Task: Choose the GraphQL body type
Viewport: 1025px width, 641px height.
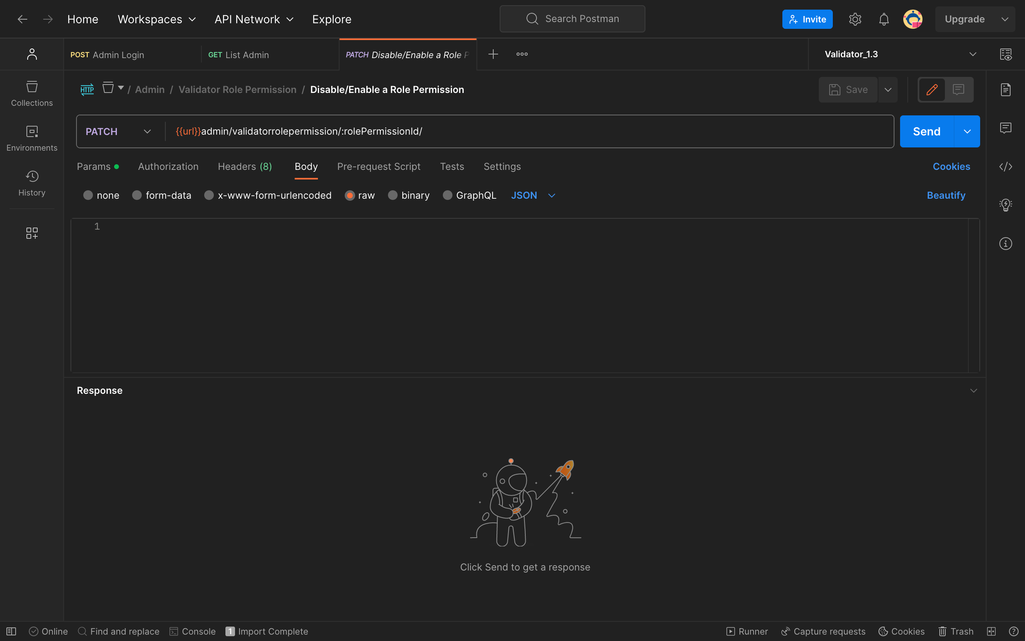Action: [x=448, y=195]
